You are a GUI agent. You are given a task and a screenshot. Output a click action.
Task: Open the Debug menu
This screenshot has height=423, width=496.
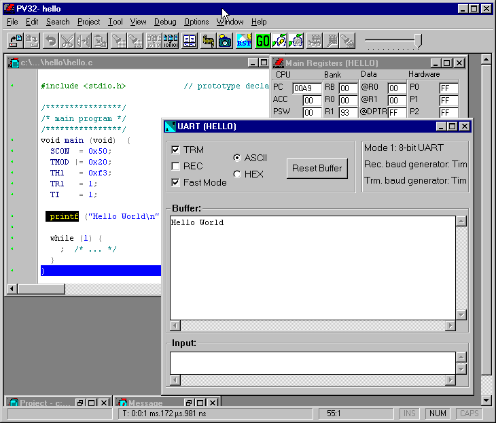[x=164, y=22]
